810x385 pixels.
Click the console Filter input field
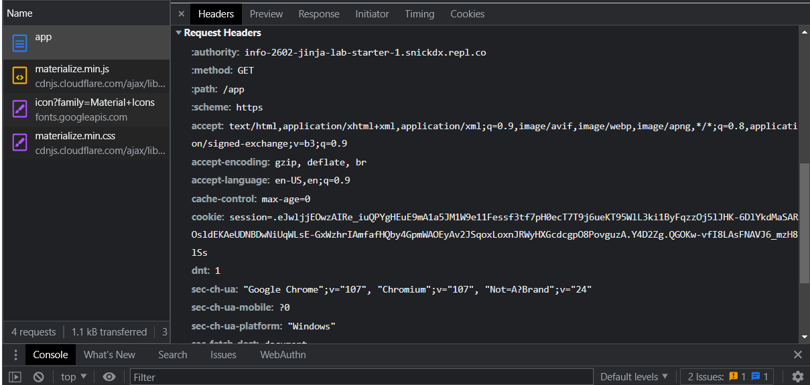tap(362, 377)
